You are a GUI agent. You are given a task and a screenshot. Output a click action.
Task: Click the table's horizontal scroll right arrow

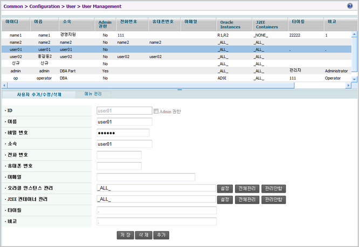click(349, 85)
